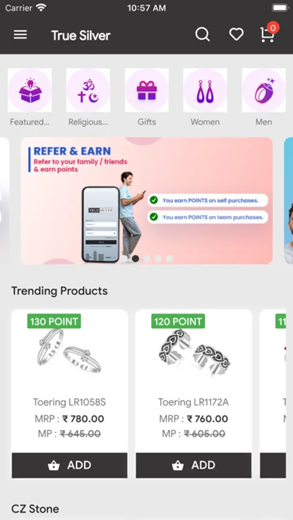The image size is (293, 520).
Task: Click the Toering LR1058S product title
Action: click(x=69, y=402)
